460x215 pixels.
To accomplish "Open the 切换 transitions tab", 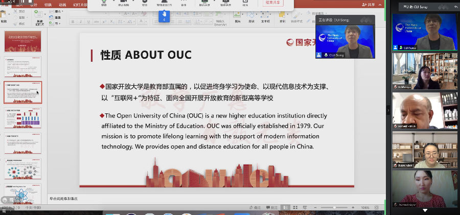I will tap(48, 5).
